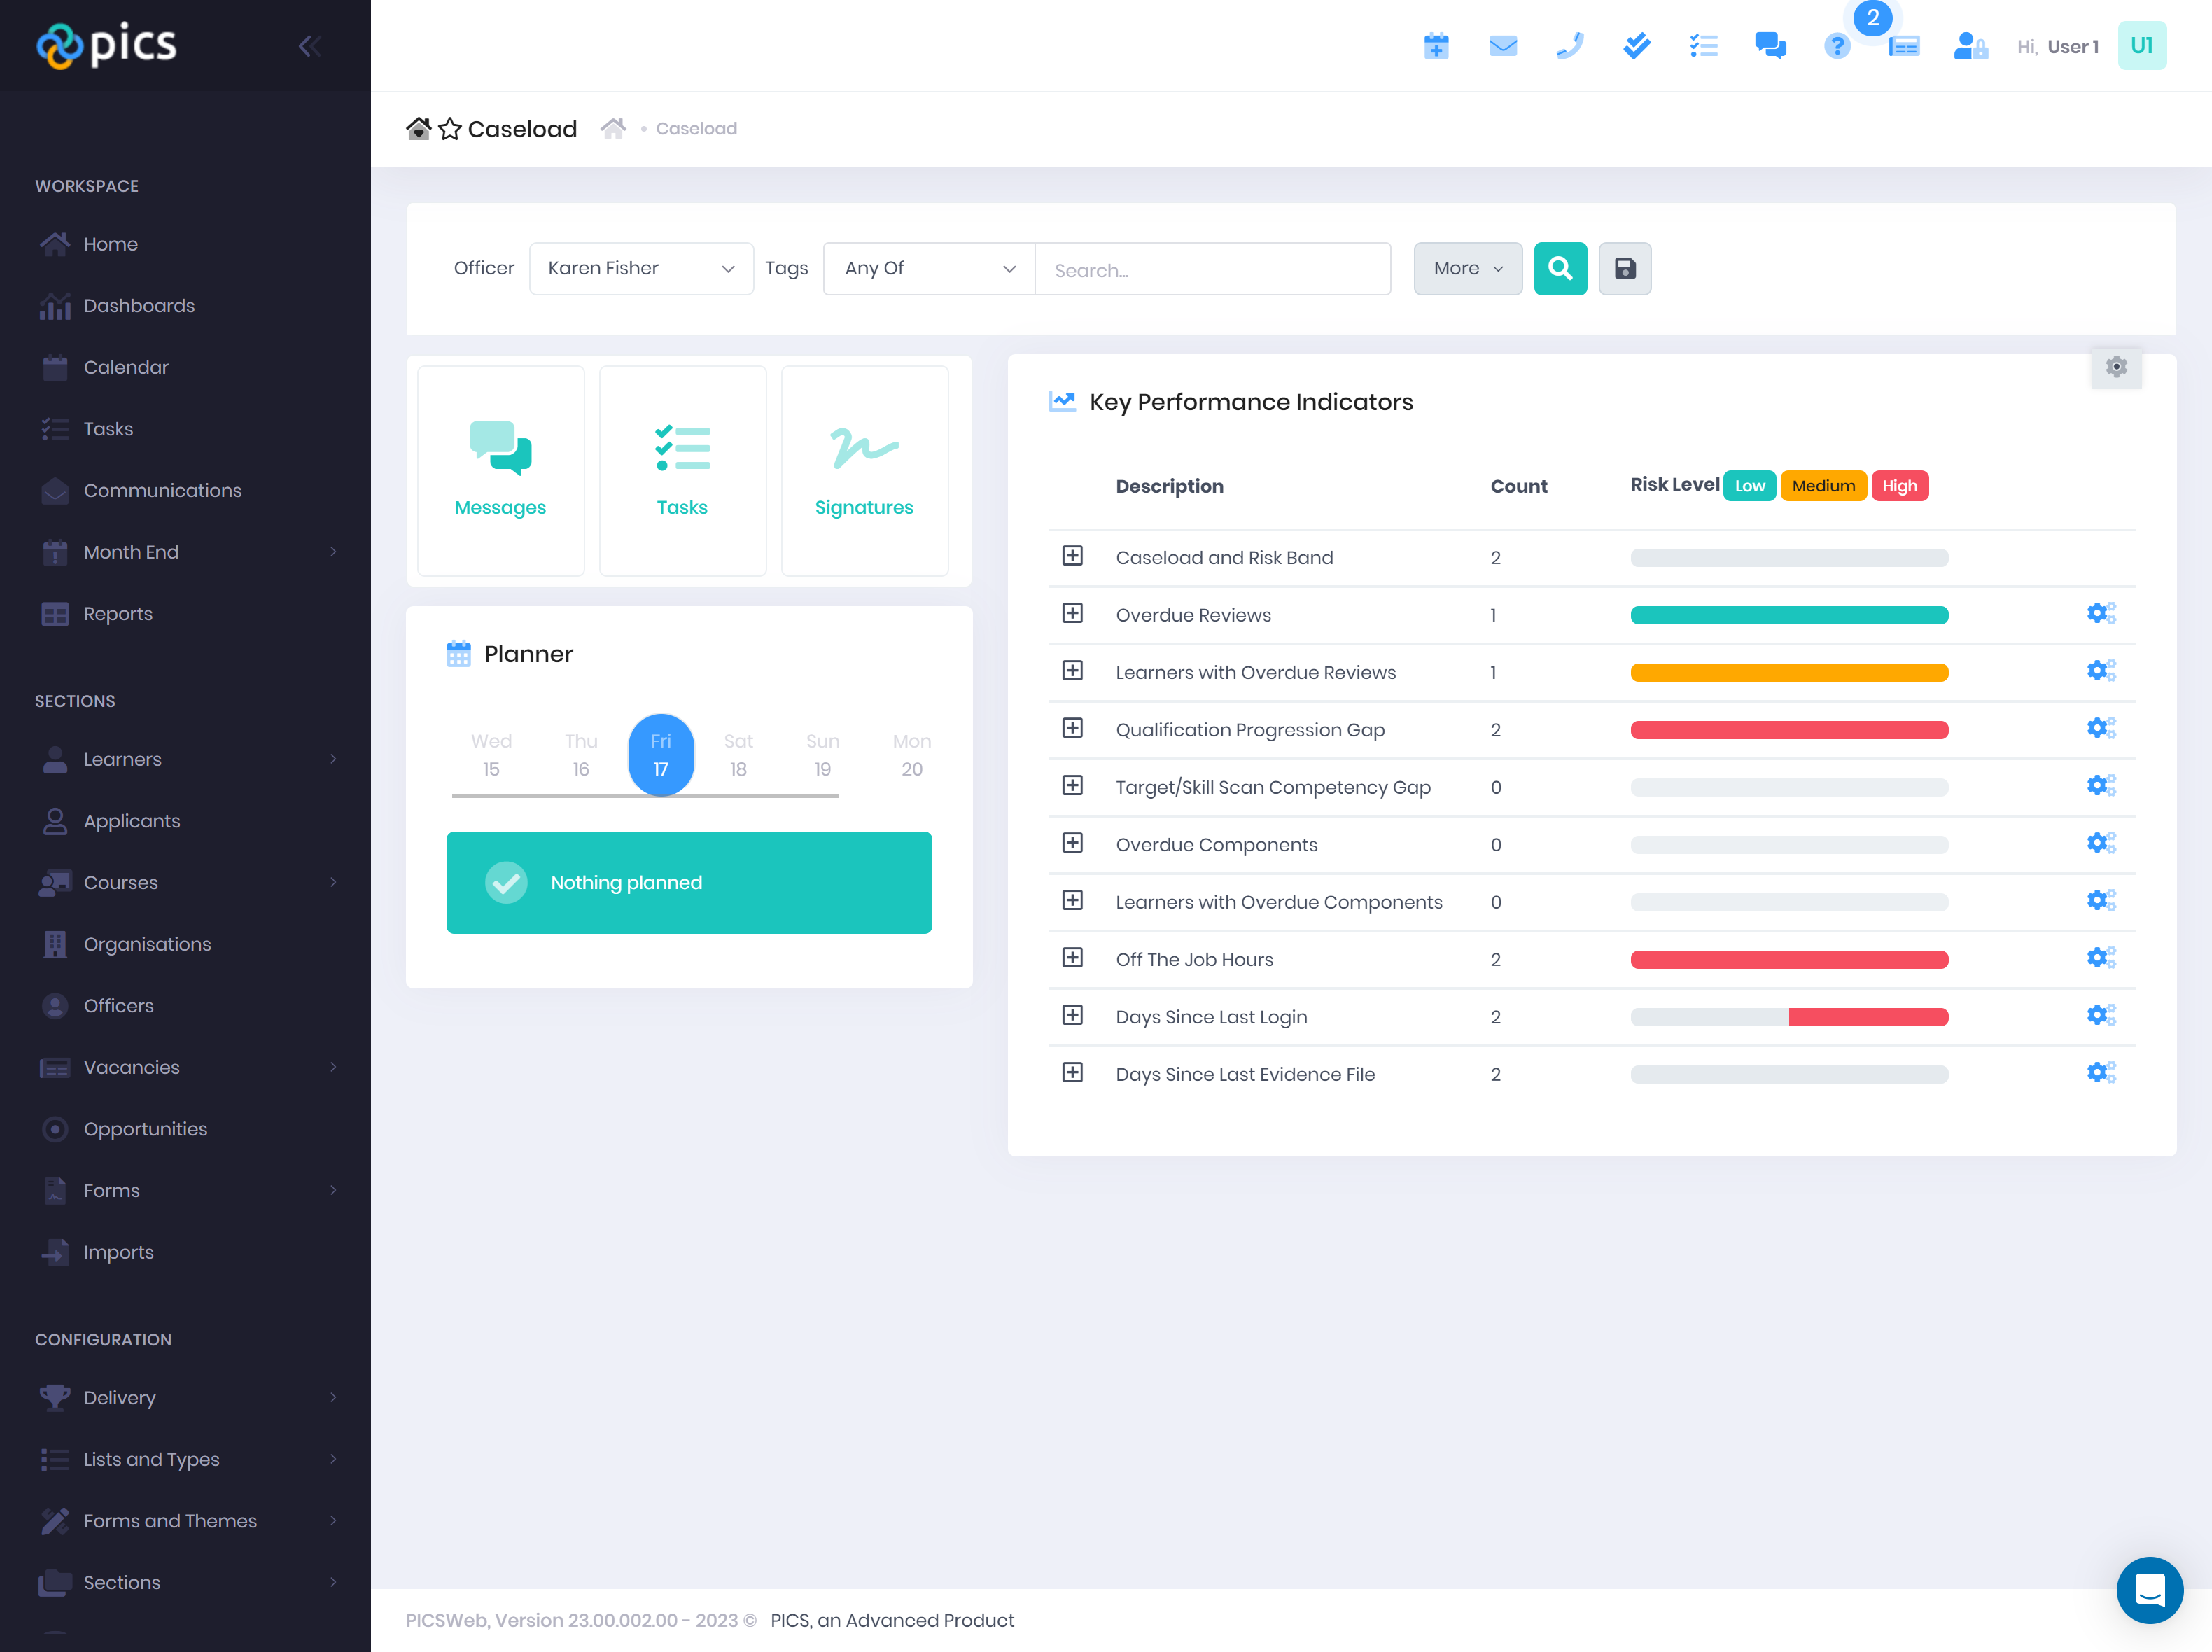Collapse the sidebar with double chevron

(309, 46)
